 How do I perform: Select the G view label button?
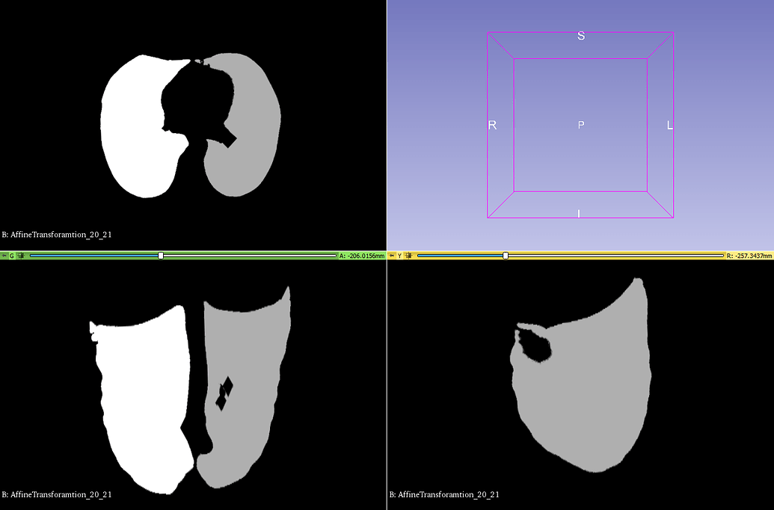click(x=12, y=255)
